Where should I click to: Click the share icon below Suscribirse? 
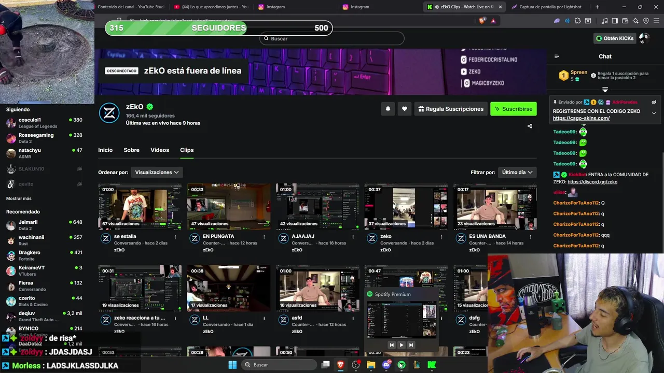pyautogui.click(x=530, y=126)
